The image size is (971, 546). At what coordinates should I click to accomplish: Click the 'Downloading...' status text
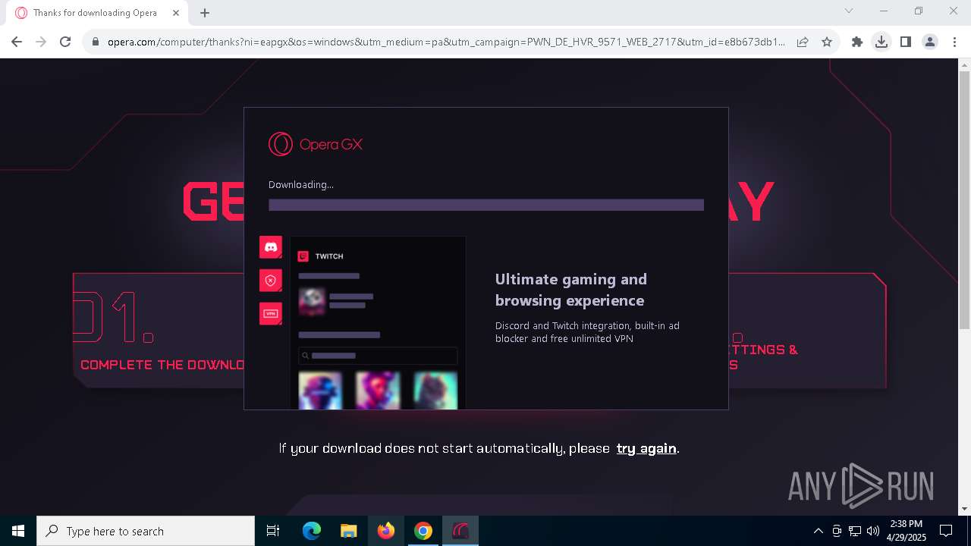301,184
